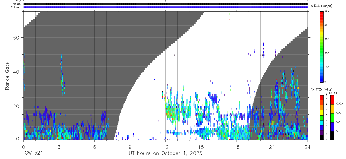Viewport: 346px width, 159px height.
Task: Click '24' on the UT hours axis
Action: click(x=308, y=147)
